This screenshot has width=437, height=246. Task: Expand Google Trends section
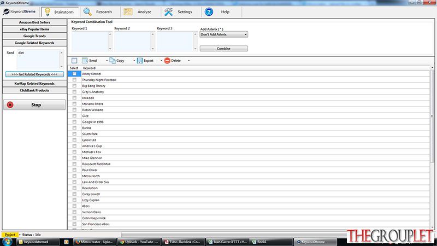(34, 36)
